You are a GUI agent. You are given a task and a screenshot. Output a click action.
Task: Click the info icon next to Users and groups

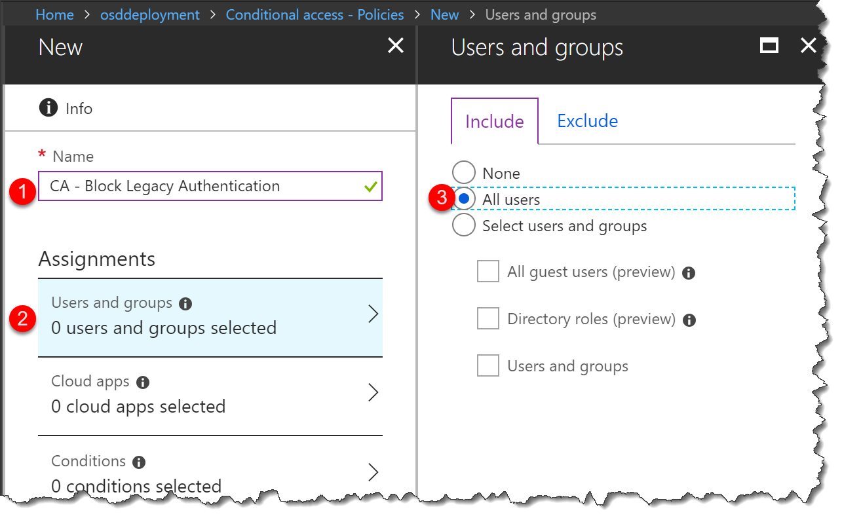(x=185, y=303)
